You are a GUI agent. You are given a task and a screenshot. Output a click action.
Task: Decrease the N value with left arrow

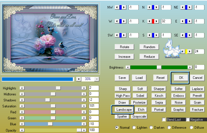click(x=149, y=7)
